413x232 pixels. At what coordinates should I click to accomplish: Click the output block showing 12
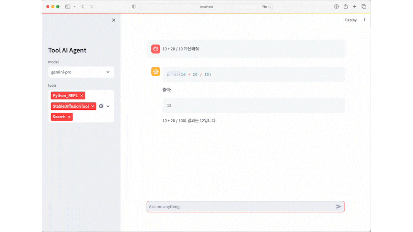point(254,106)
